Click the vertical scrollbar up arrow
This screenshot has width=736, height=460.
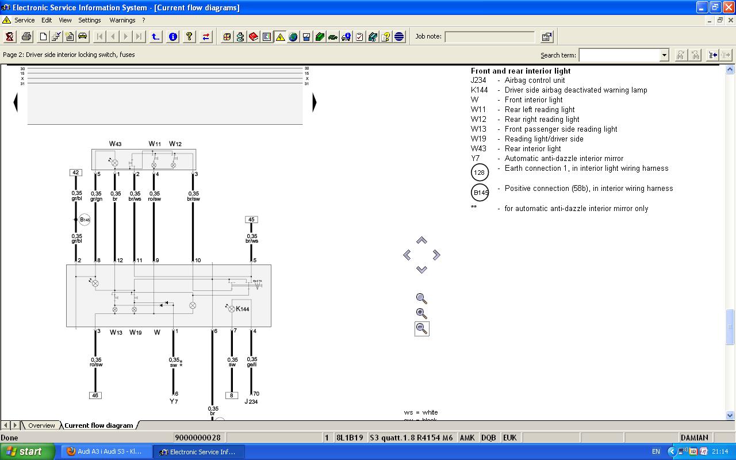(730, 70)
